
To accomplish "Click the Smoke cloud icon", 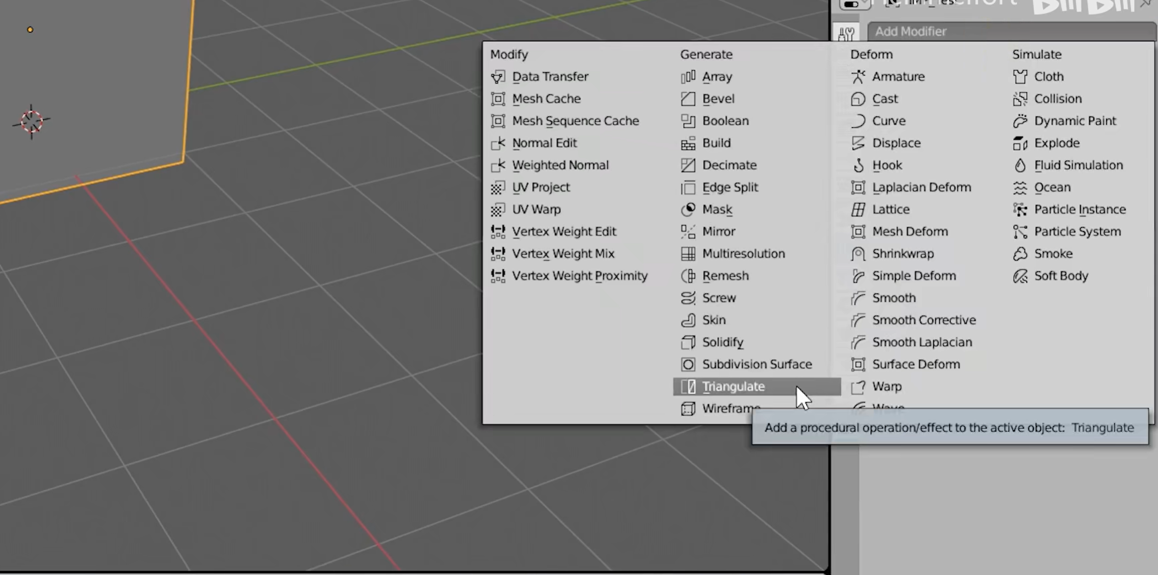I will click(1020, 253).
